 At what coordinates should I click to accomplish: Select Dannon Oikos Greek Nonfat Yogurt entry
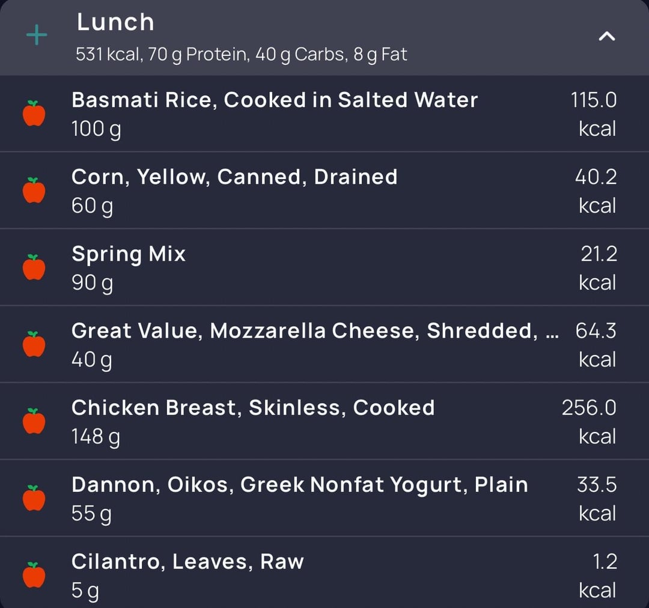324,498
